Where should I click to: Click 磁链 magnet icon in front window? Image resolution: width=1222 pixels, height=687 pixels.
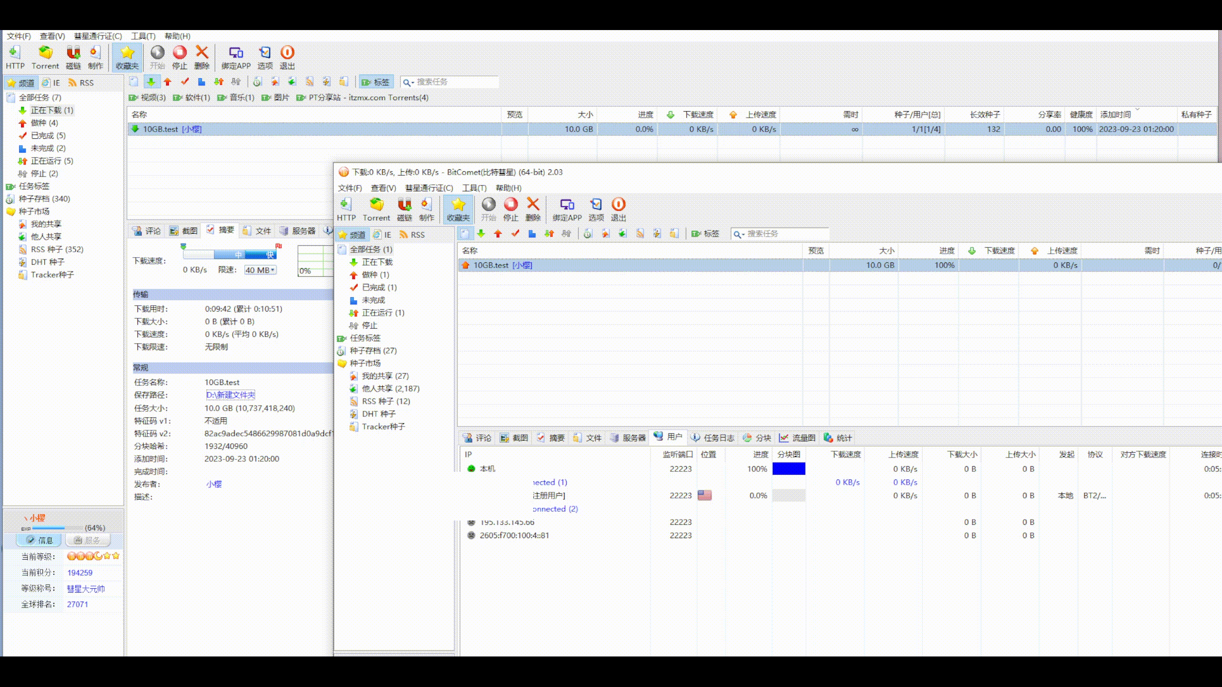[404, 209]
